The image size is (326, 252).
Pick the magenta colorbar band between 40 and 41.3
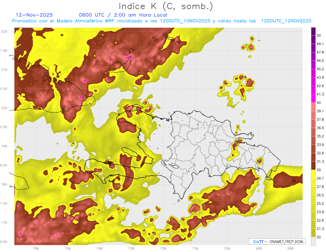(x=313, y=98)
